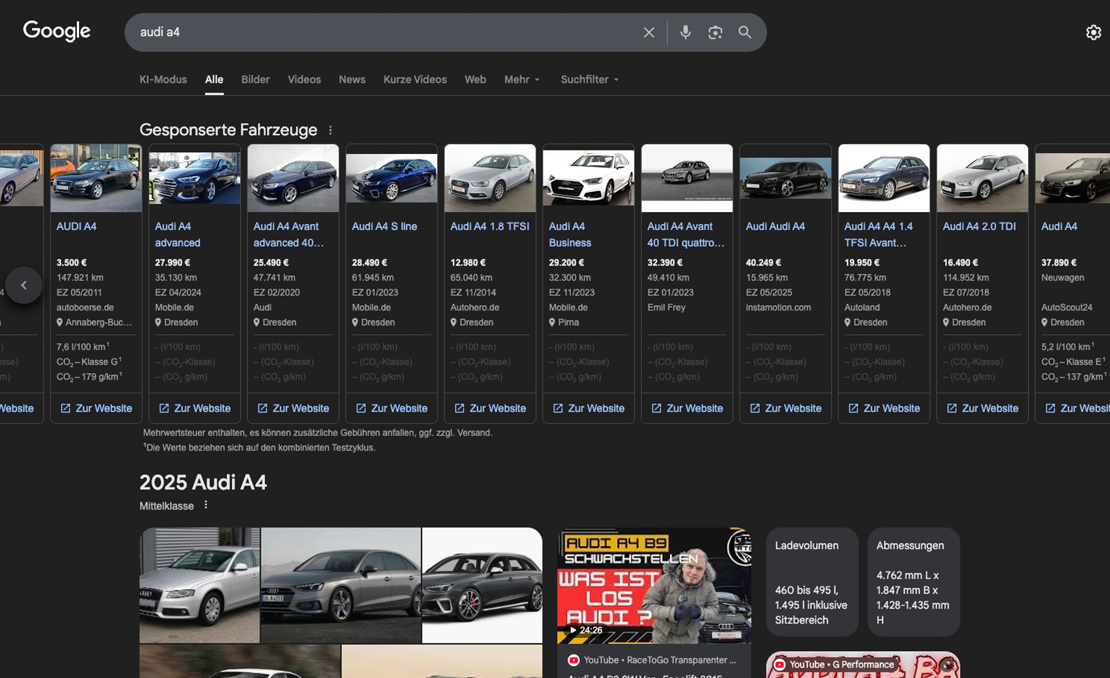
Task: Select the KI-Modus tab
Action: point(163,80)
